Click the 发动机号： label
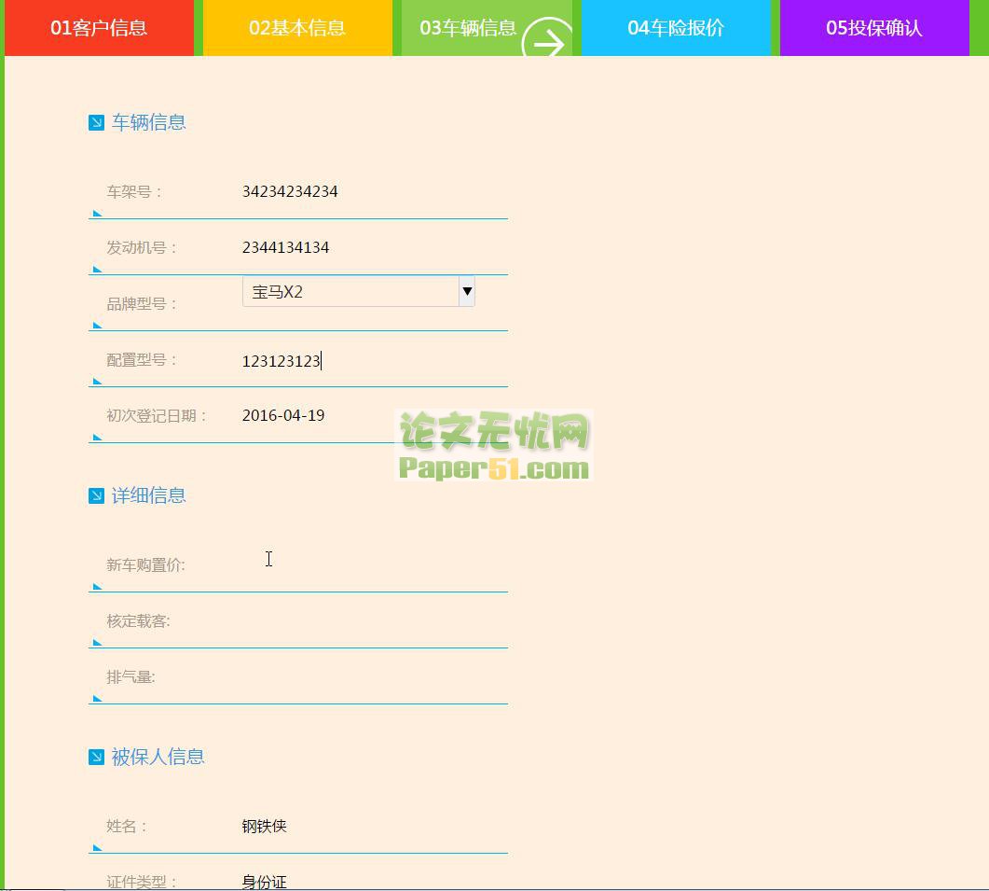Viewport: 989px width, 891px height. tap(142, 247)
